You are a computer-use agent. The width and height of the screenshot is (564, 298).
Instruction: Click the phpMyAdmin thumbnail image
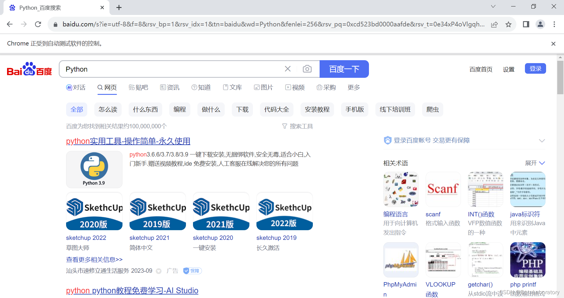click(401, 260)
